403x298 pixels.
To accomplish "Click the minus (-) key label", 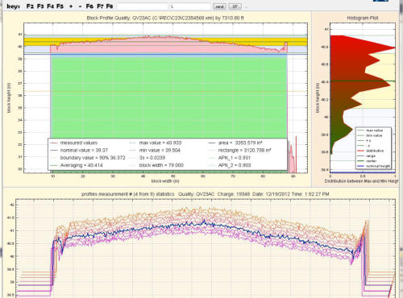I will 80,6.
